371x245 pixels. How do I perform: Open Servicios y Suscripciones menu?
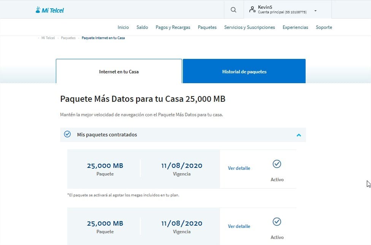click(249, 27)
